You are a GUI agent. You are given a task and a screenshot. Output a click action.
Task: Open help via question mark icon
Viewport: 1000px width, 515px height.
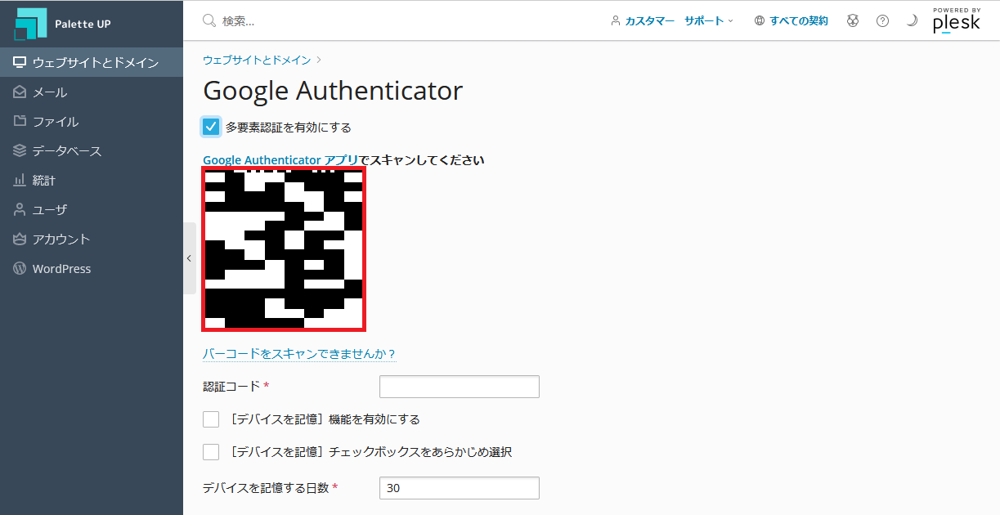pyautogui.click(x=882, y=20)
